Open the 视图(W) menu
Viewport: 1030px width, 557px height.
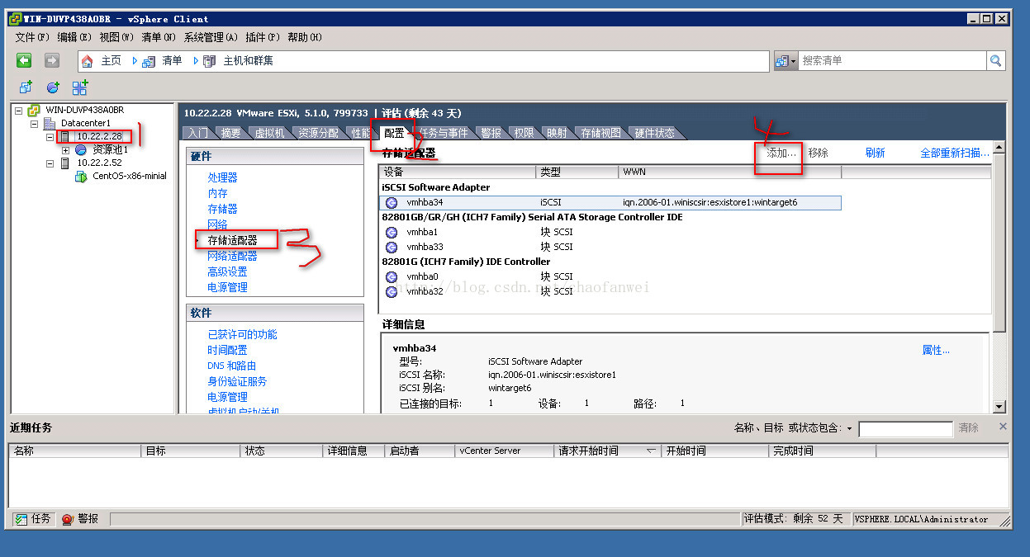pyautogui.click(x=116, y=37)
